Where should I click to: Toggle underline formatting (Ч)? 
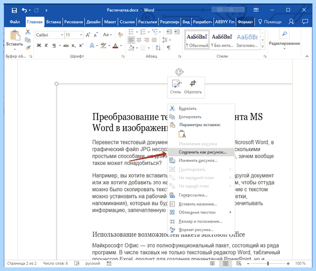coord(54,46)
